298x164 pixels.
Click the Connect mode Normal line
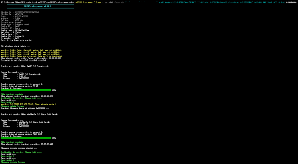coord(11,22)
